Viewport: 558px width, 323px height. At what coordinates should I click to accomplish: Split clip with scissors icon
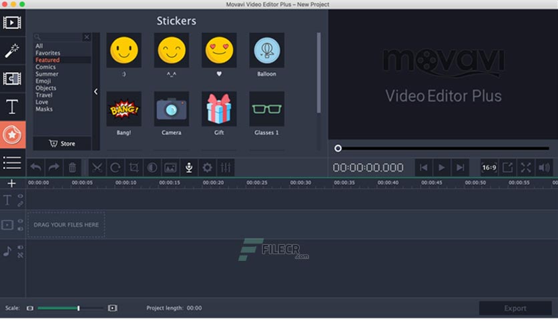point(97,168)
